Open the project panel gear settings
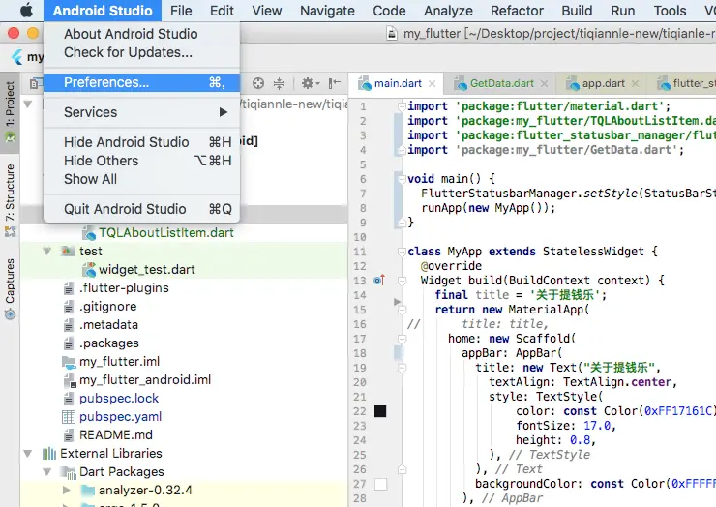Screen dimensions: 716x507 click(x=310, y=83)
